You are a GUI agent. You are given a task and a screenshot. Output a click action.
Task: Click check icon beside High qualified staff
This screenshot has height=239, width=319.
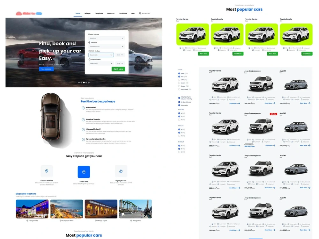83,130
